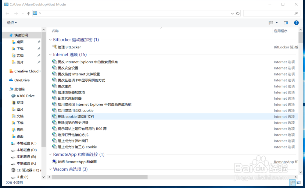Refresh the God Mode folder
The width and height of the screenshot is (305, 188).
[x=238, y=13]
